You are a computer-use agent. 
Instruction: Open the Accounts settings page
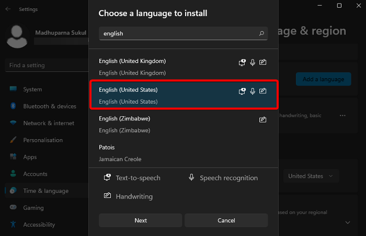tap(35, 174)
